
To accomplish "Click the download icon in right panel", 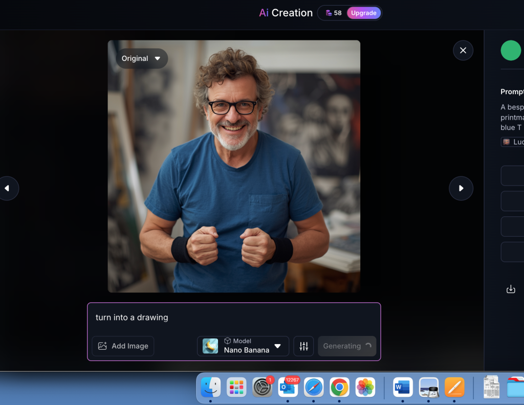I will tap(510, 289).
